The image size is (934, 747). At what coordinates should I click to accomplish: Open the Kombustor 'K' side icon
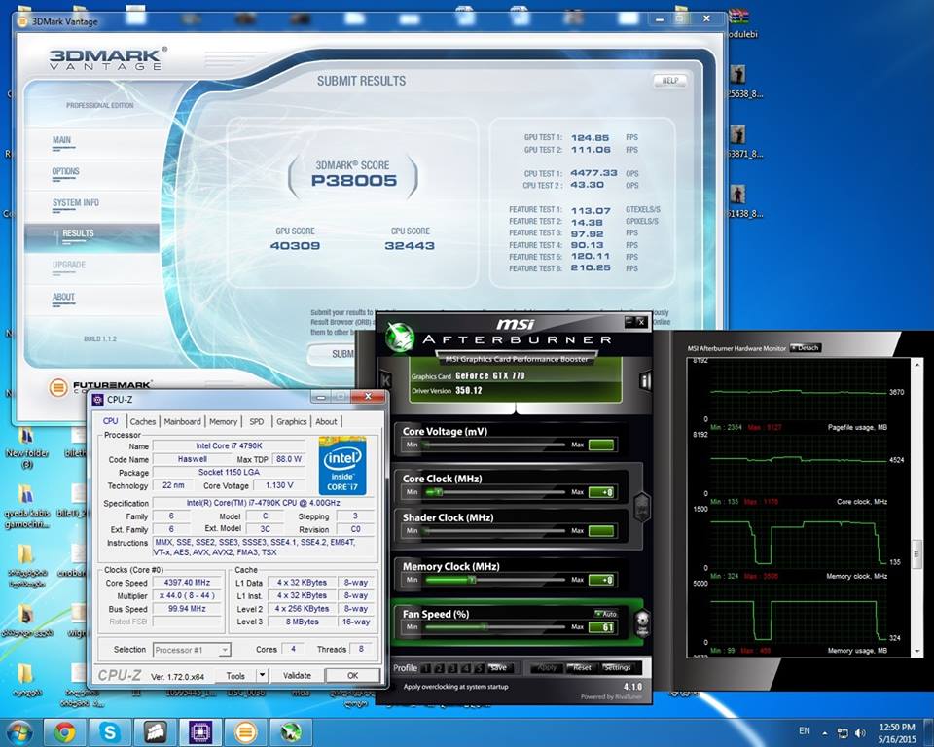click(386, 380)
